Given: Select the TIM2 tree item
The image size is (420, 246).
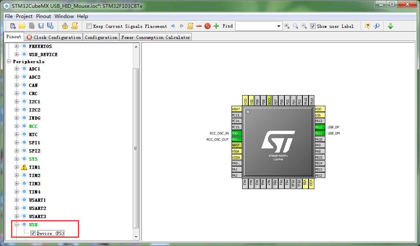Looking at the screenshot, I should tap(34, 175).
